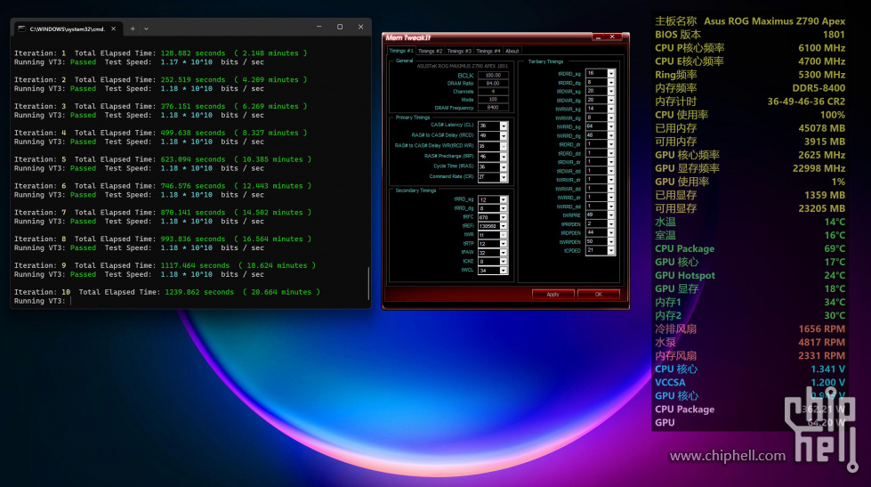This screenshot has width=871, height=487.
Task: Expand the tWCL dropdown
Action: pos(504,271)
